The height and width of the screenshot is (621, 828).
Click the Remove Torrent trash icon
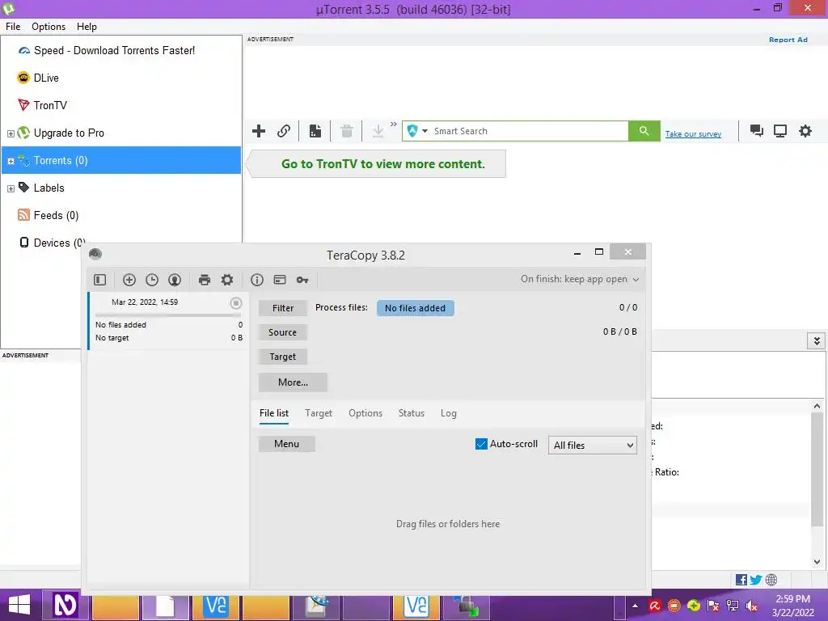coord(346,131)
